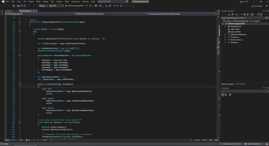Screen dimensions: 269x146
Task: Click Collapse All icon in Solution Explorer
Action: coord(244,14)
